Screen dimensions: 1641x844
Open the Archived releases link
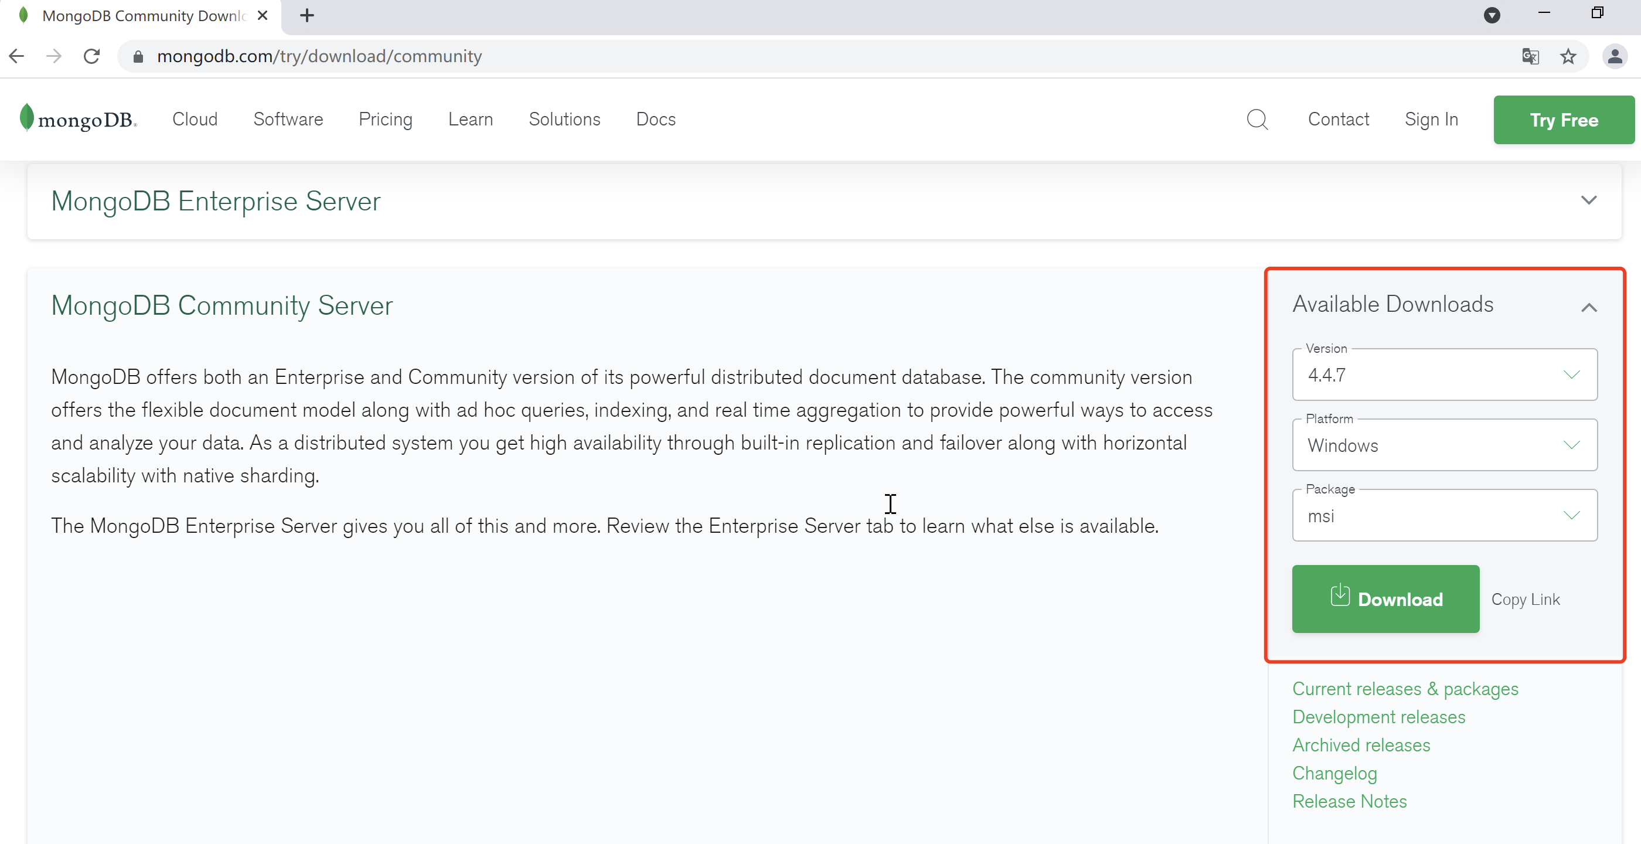(x=1361, y=744)
